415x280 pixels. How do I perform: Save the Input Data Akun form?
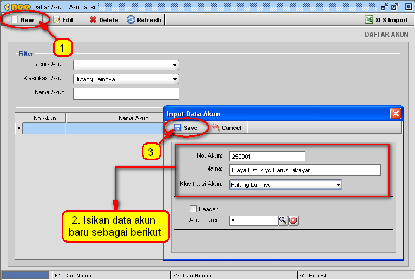coord(186,128)
